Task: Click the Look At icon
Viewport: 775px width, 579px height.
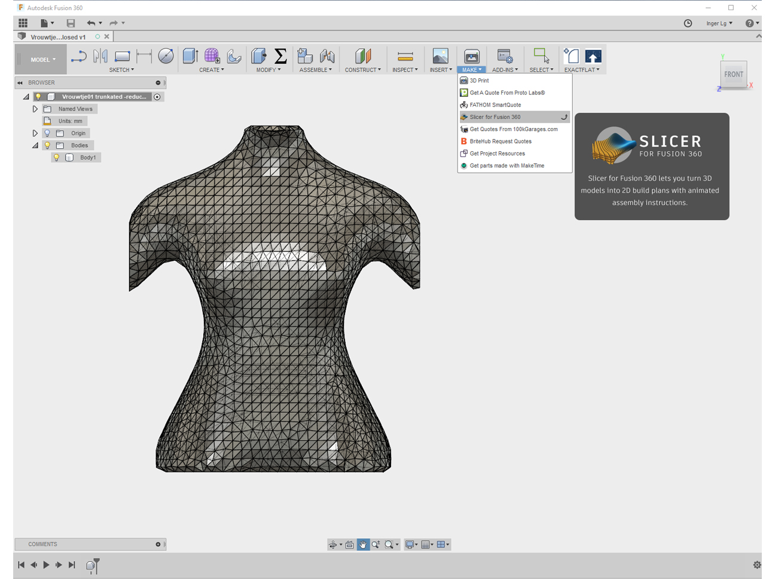Action: [350, 544]
